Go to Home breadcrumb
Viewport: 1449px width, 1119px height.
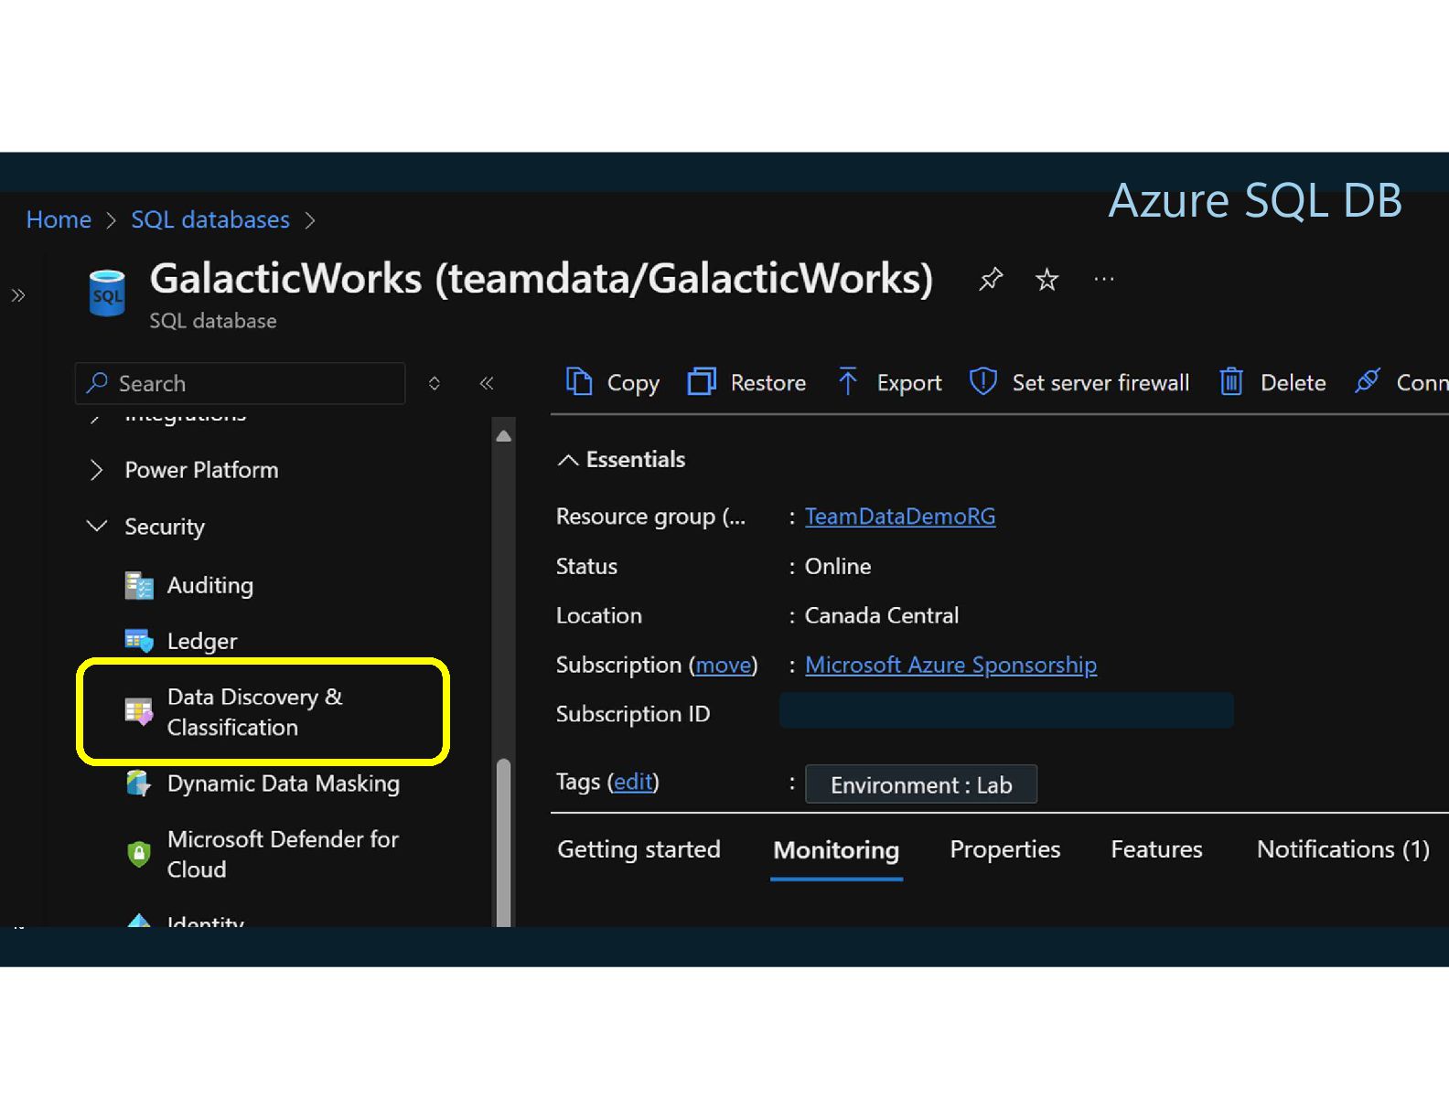[59, 219]
